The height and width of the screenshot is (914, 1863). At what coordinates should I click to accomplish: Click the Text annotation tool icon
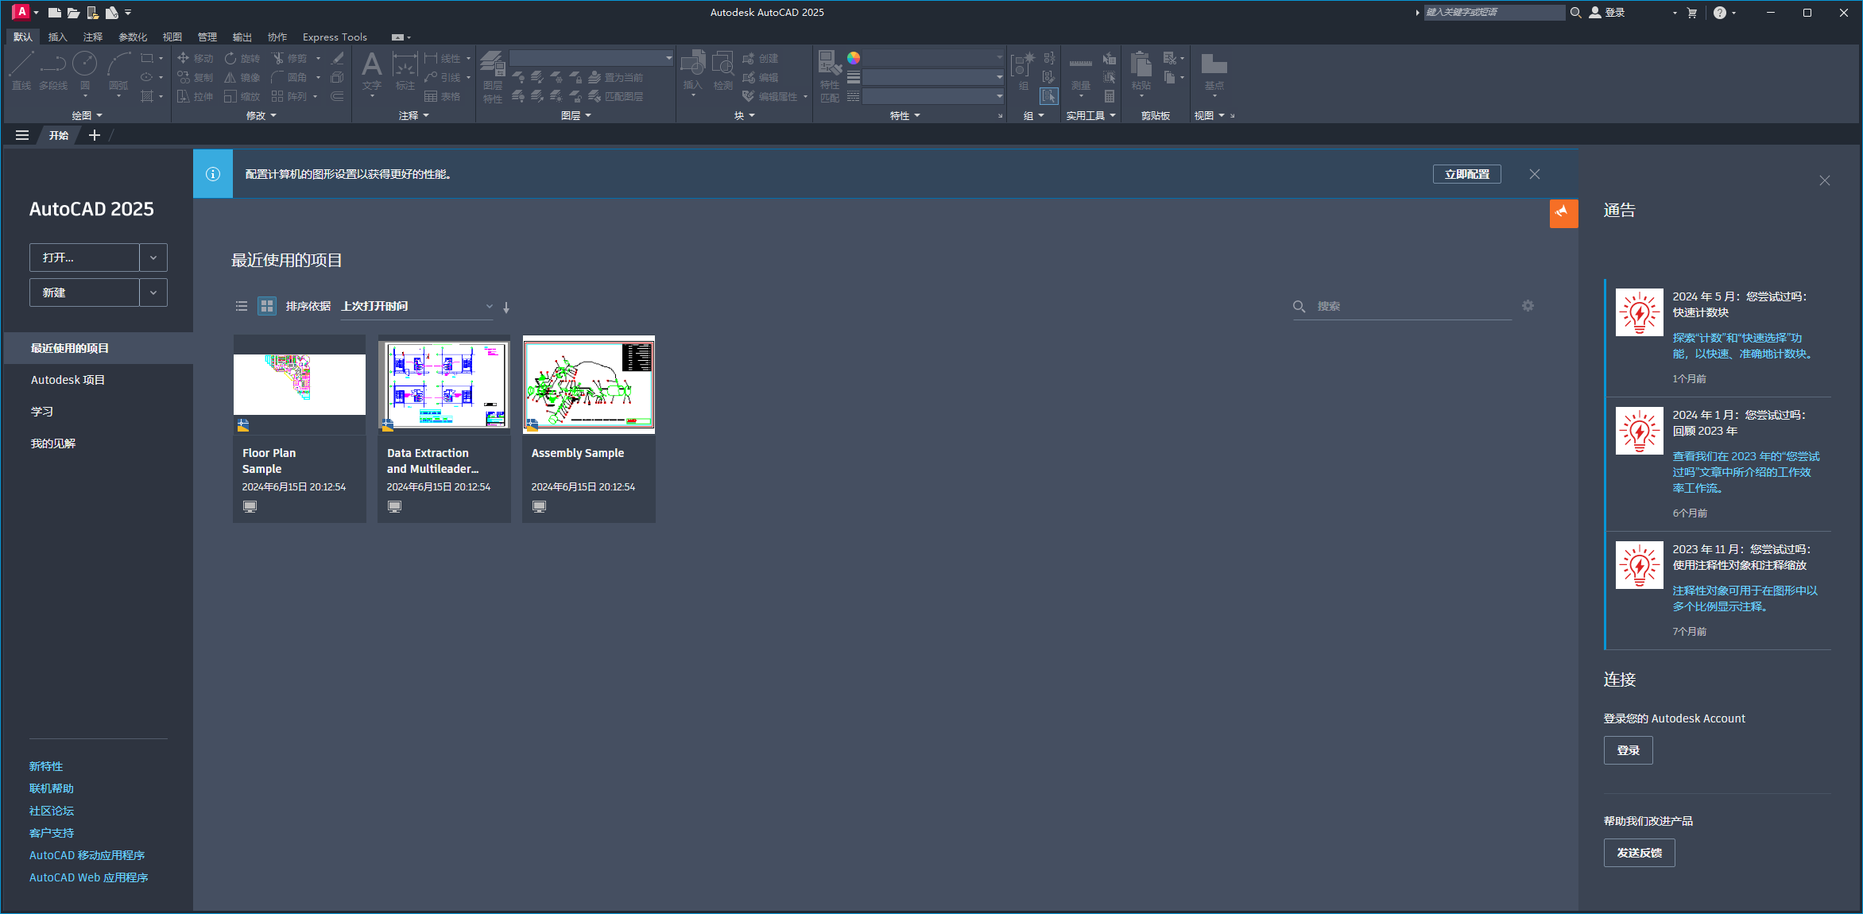[371, 67]
